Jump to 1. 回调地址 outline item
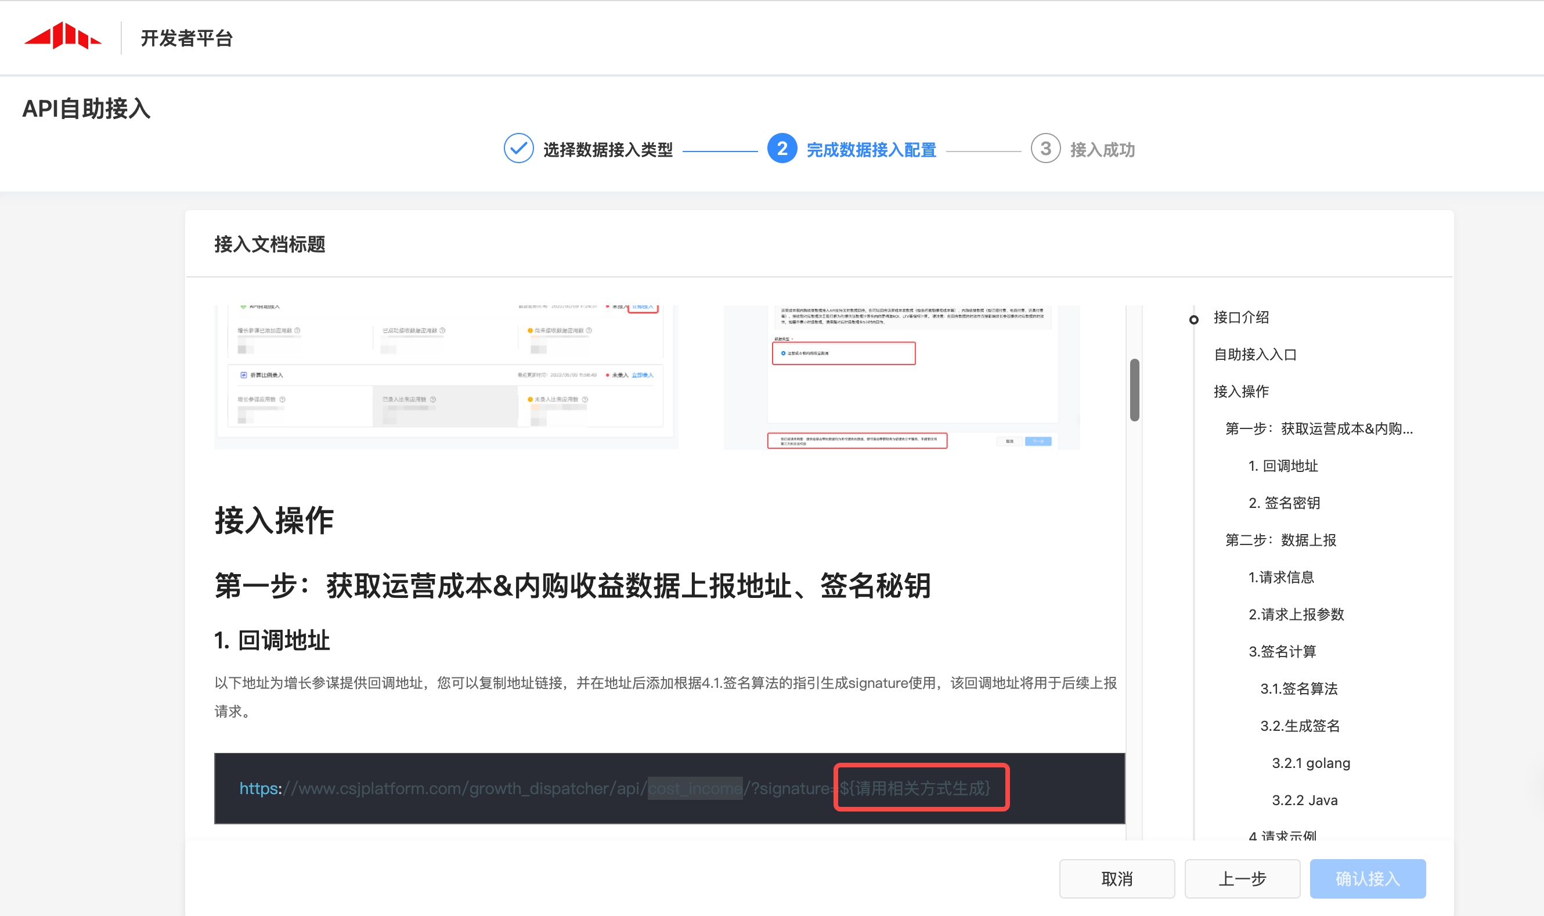This screenshot has height=916, width=1544. tap(1283, 466)
